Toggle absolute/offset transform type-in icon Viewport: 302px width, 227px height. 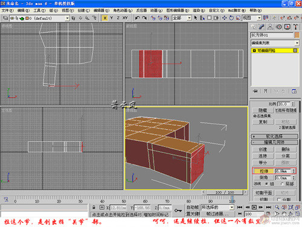click(102, 207)
